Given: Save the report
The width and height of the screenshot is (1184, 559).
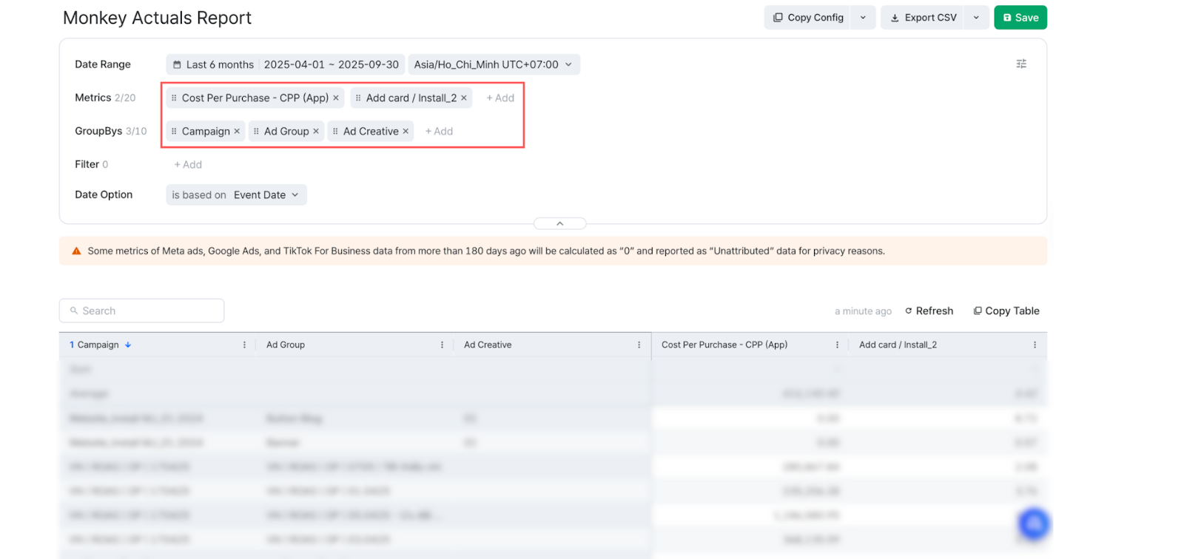Looking at the screenshot, I should click(x=1020, y=18).
